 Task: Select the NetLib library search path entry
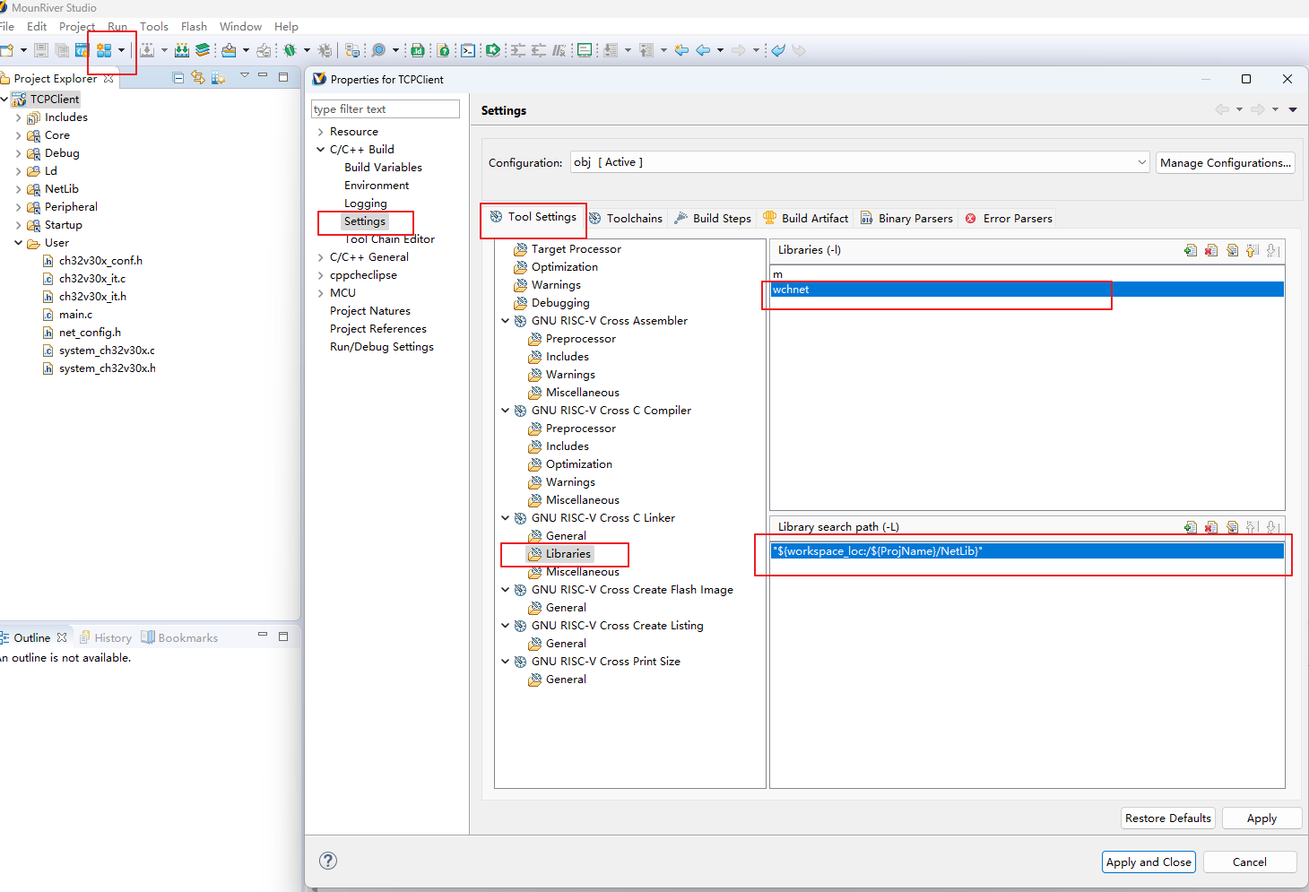1027,551
